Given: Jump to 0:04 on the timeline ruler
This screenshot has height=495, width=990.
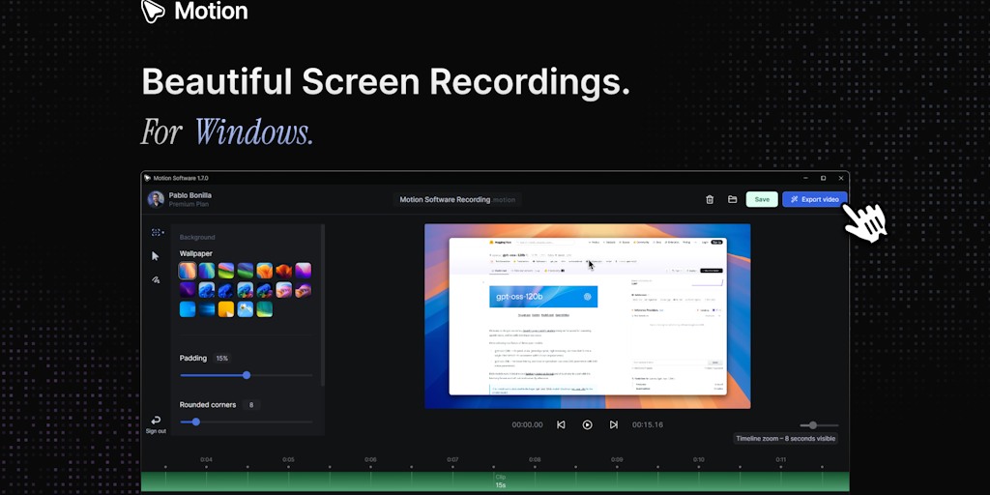Looking at the screenshot, I should click(x=207, y=459).
